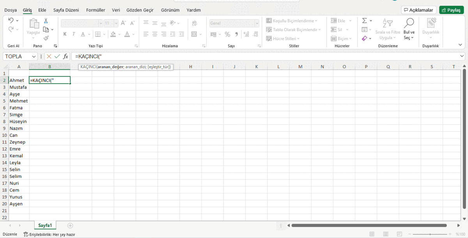Viewport: 468px width, 238px height.
Task: Open the Açıklamalar comments button
Action: point(418,10)
